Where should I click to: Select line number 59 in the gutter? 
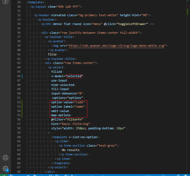(19, 133)
